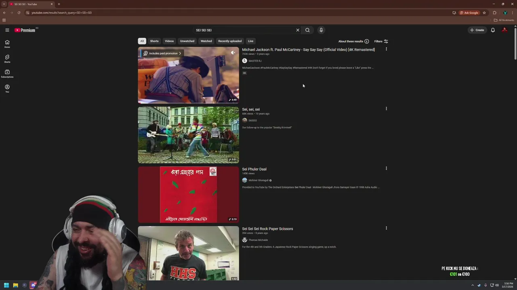This screenshot has width=517, height=290.
Task: Select the Shorts filter chip
Action: (154, 41)
